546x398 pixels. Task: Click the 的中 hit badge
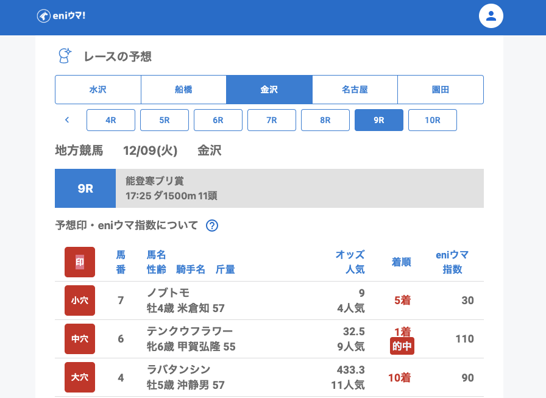(x=402, y=346)
